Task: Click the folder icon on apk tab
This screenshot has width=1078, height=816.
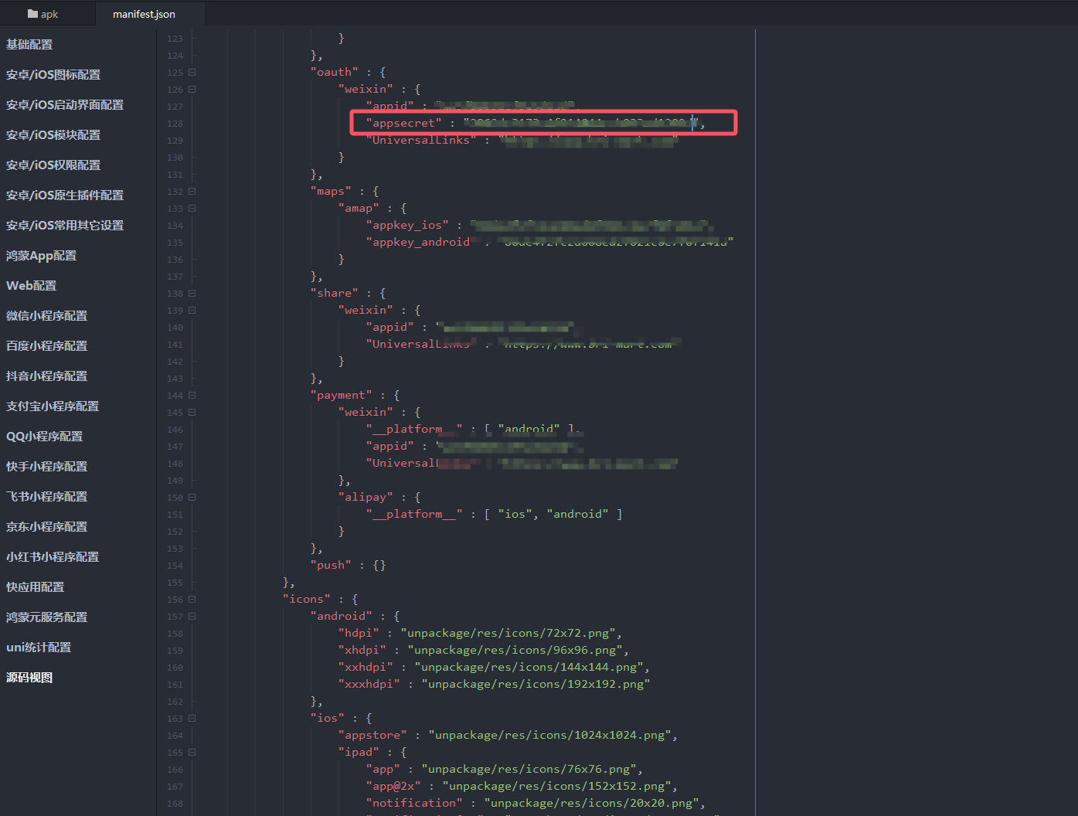Action: (x=32, y=14)
